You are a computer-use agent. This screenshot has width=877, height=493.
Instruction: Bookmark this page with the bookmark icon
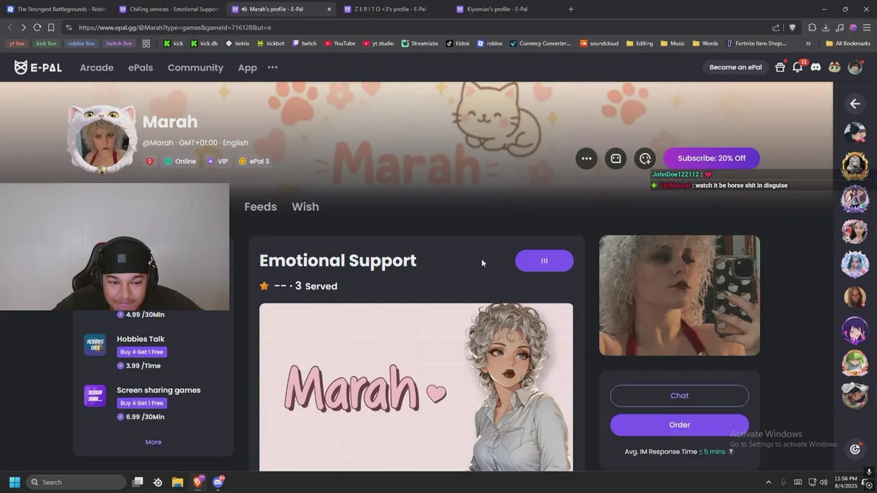click(x=51, y=27)
